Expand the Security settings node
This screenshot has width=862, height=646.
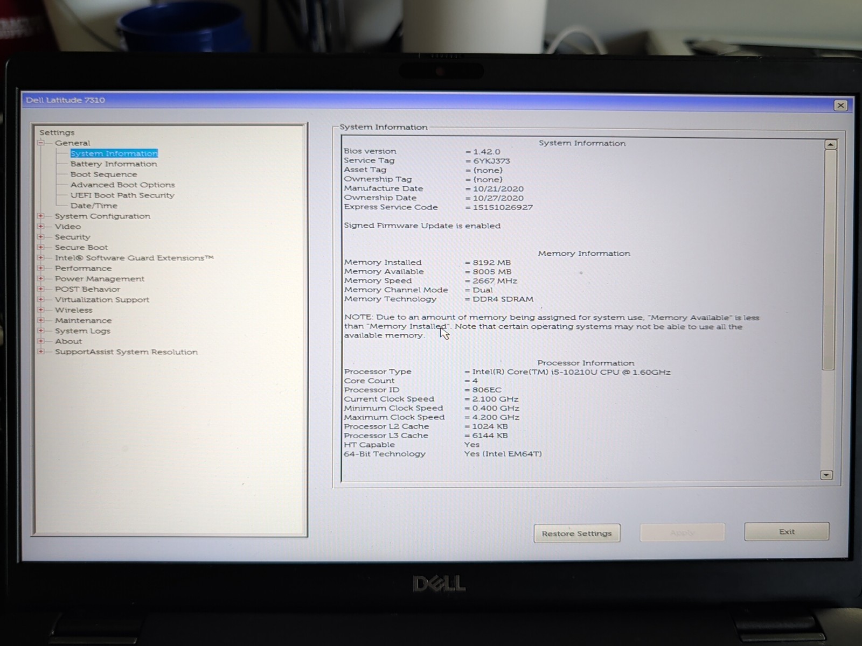pyautogui.click(x=40, y=237)
